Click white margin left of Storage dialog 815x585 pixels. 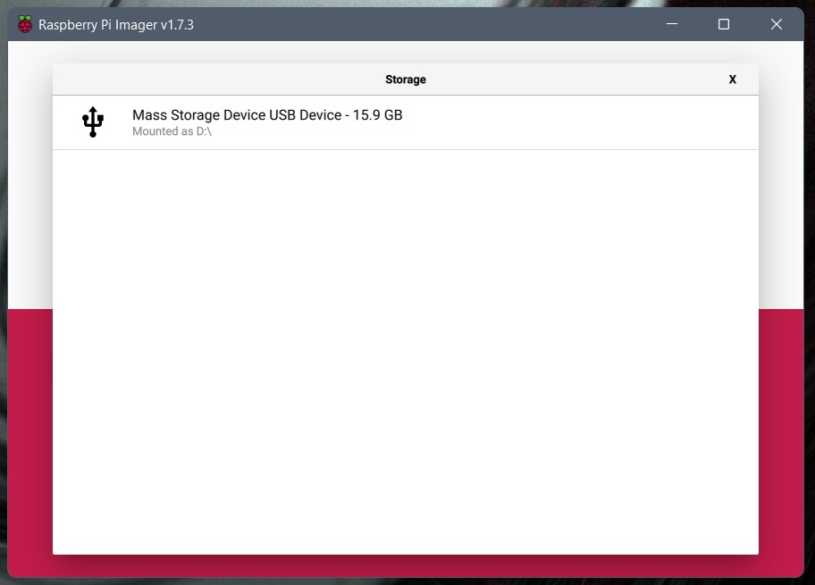[x=29, y=179]
